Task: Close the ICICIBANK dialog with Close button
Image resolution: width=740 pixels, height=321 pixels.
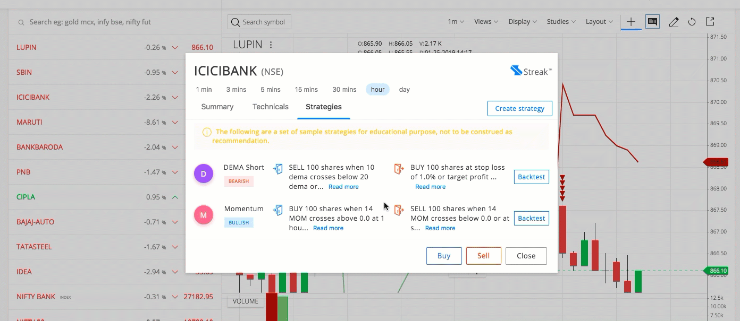Action: [x=526, y=256]
